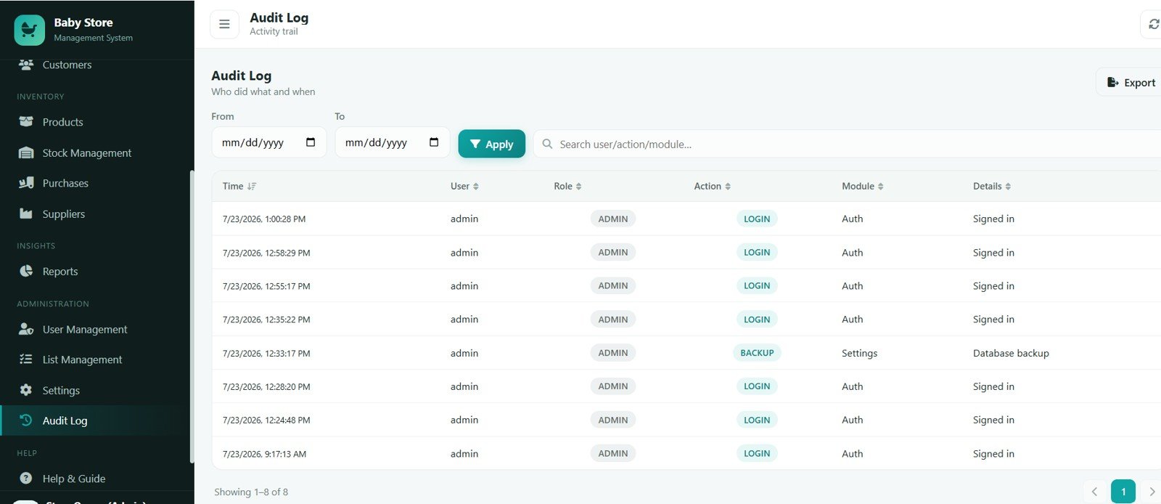Click the Audit Log history icon in the sidebar
The height and width of the screenshot is (504, 1161).
tap(26, 420)
